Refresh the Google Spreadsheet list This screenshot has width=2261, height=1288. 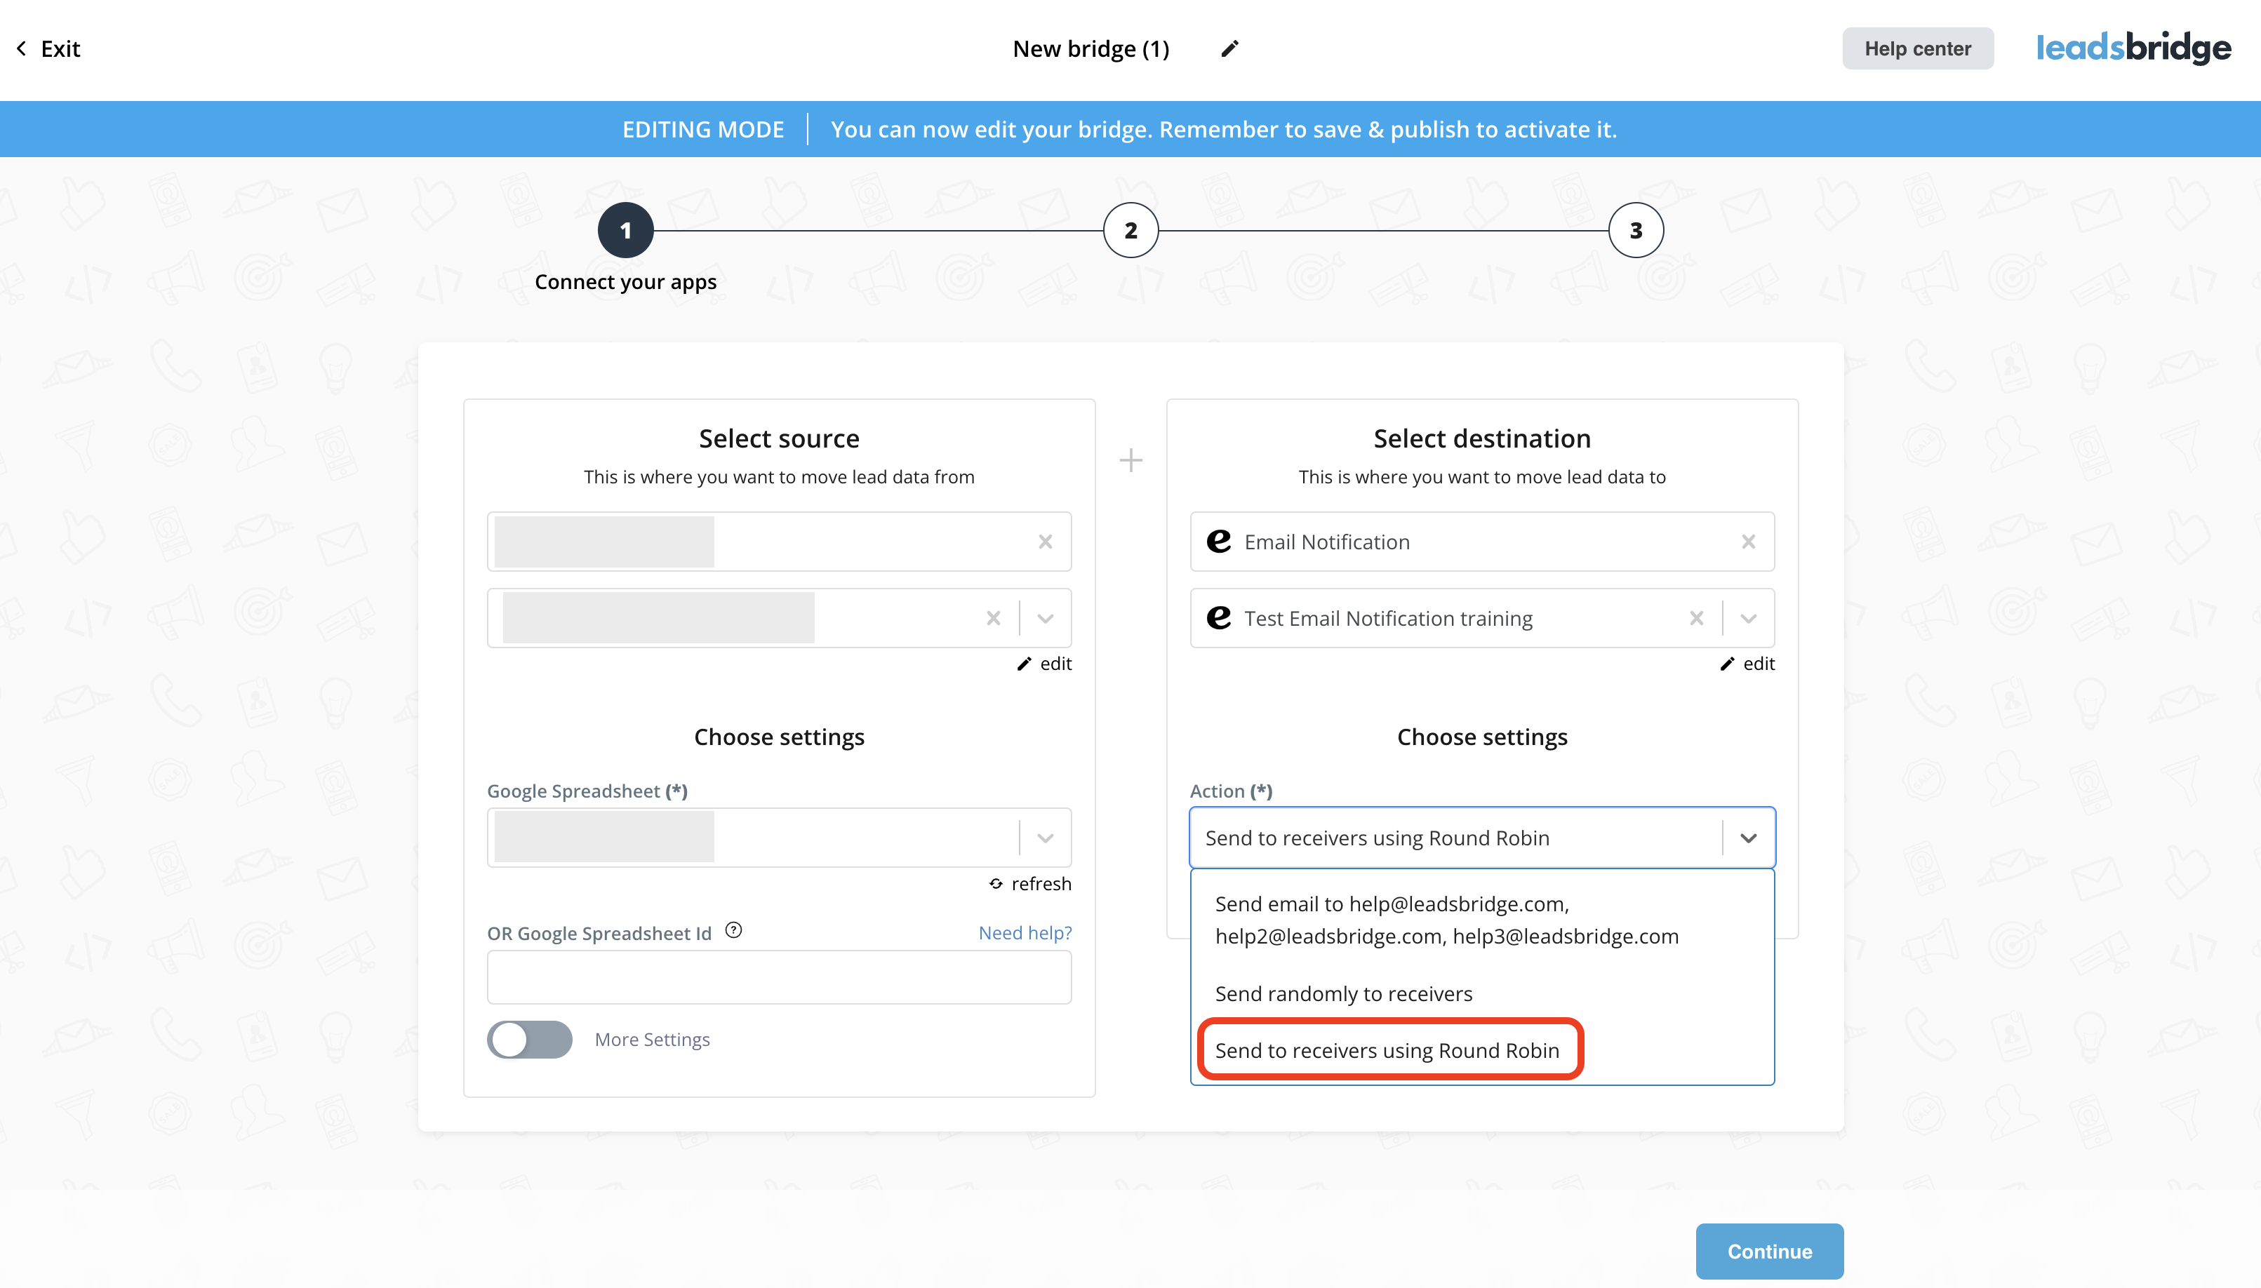pos(1029,884)
